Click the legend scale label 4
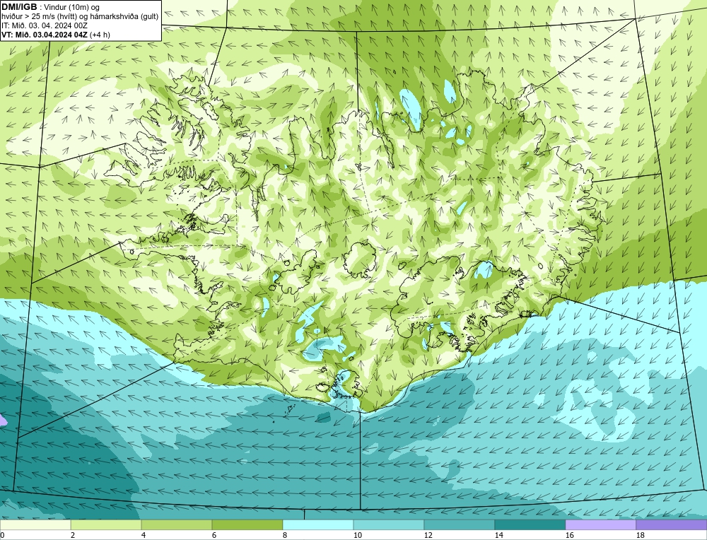 pyautogui.click(x=144, y=535)
